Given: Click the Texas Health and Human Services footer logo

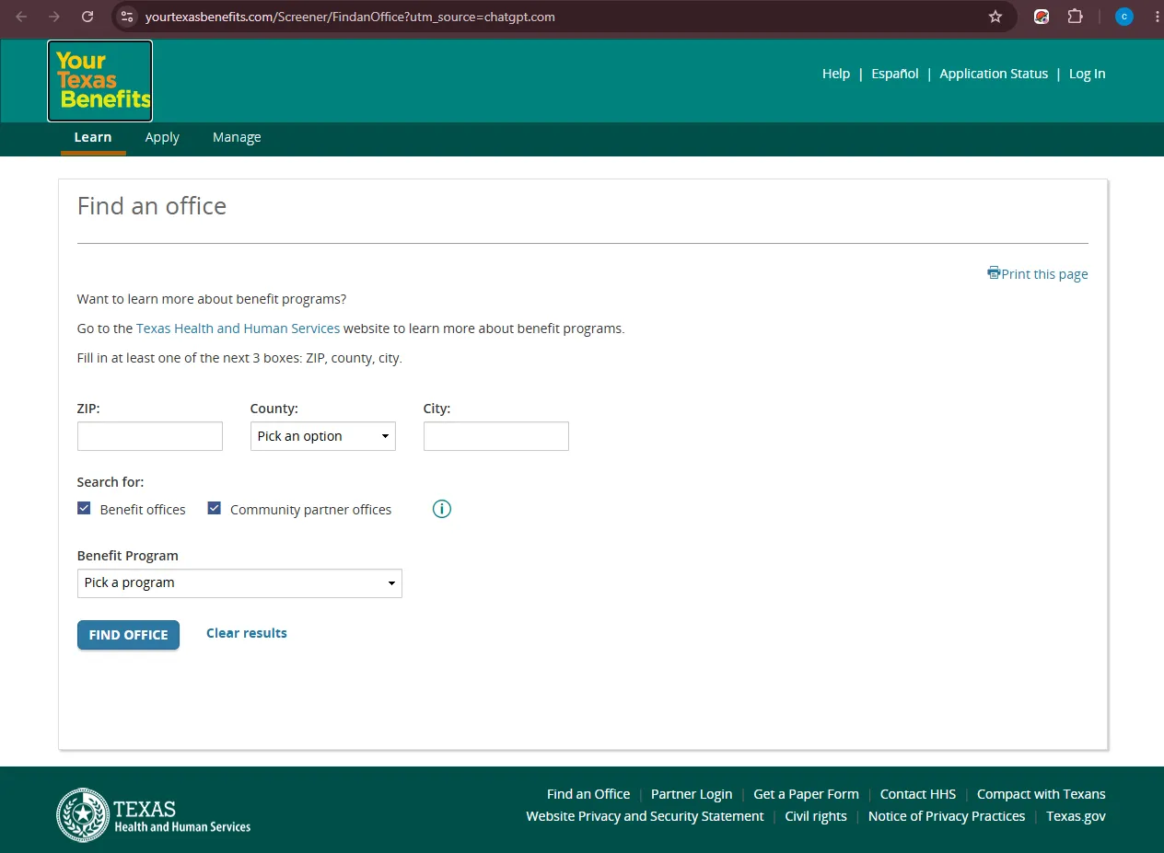Looking at the screenshot, I should click(x=154, y=815).
